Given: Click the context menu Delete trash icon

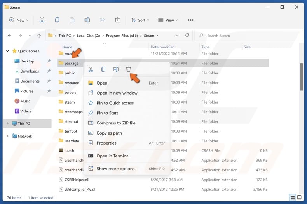Looking at the screenshot, I should pos(128,69).
